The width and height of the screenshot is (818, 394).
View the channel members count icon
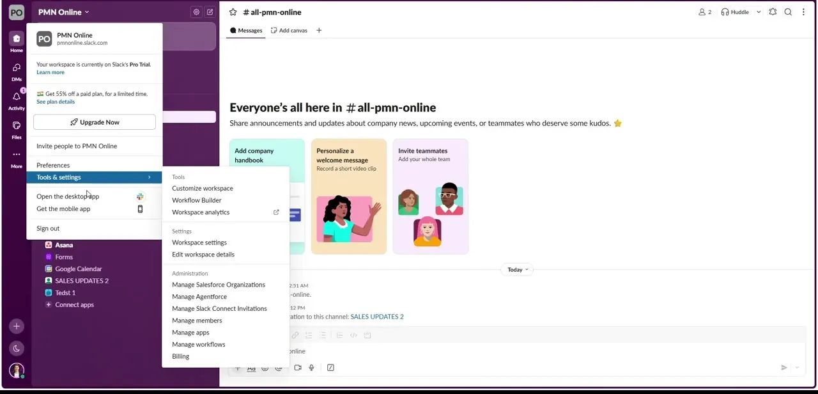pyautogui.click(x=705, y=12)
